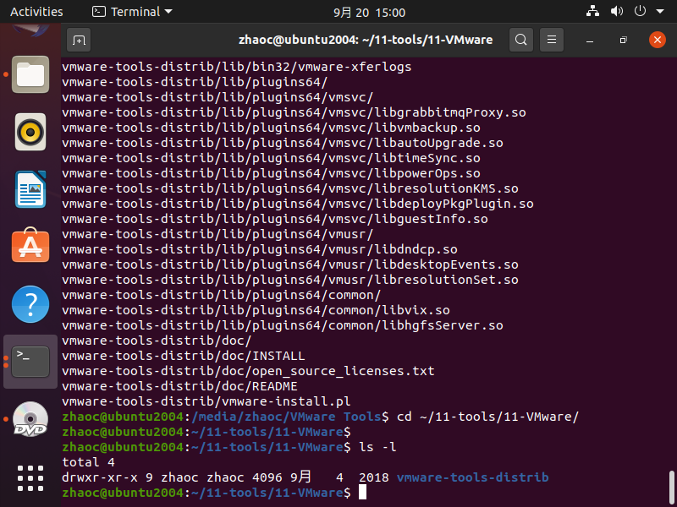Click the power icon in top bar
Image resolution: width=677 pixels, height=507 pixels.
pos(640,11)
